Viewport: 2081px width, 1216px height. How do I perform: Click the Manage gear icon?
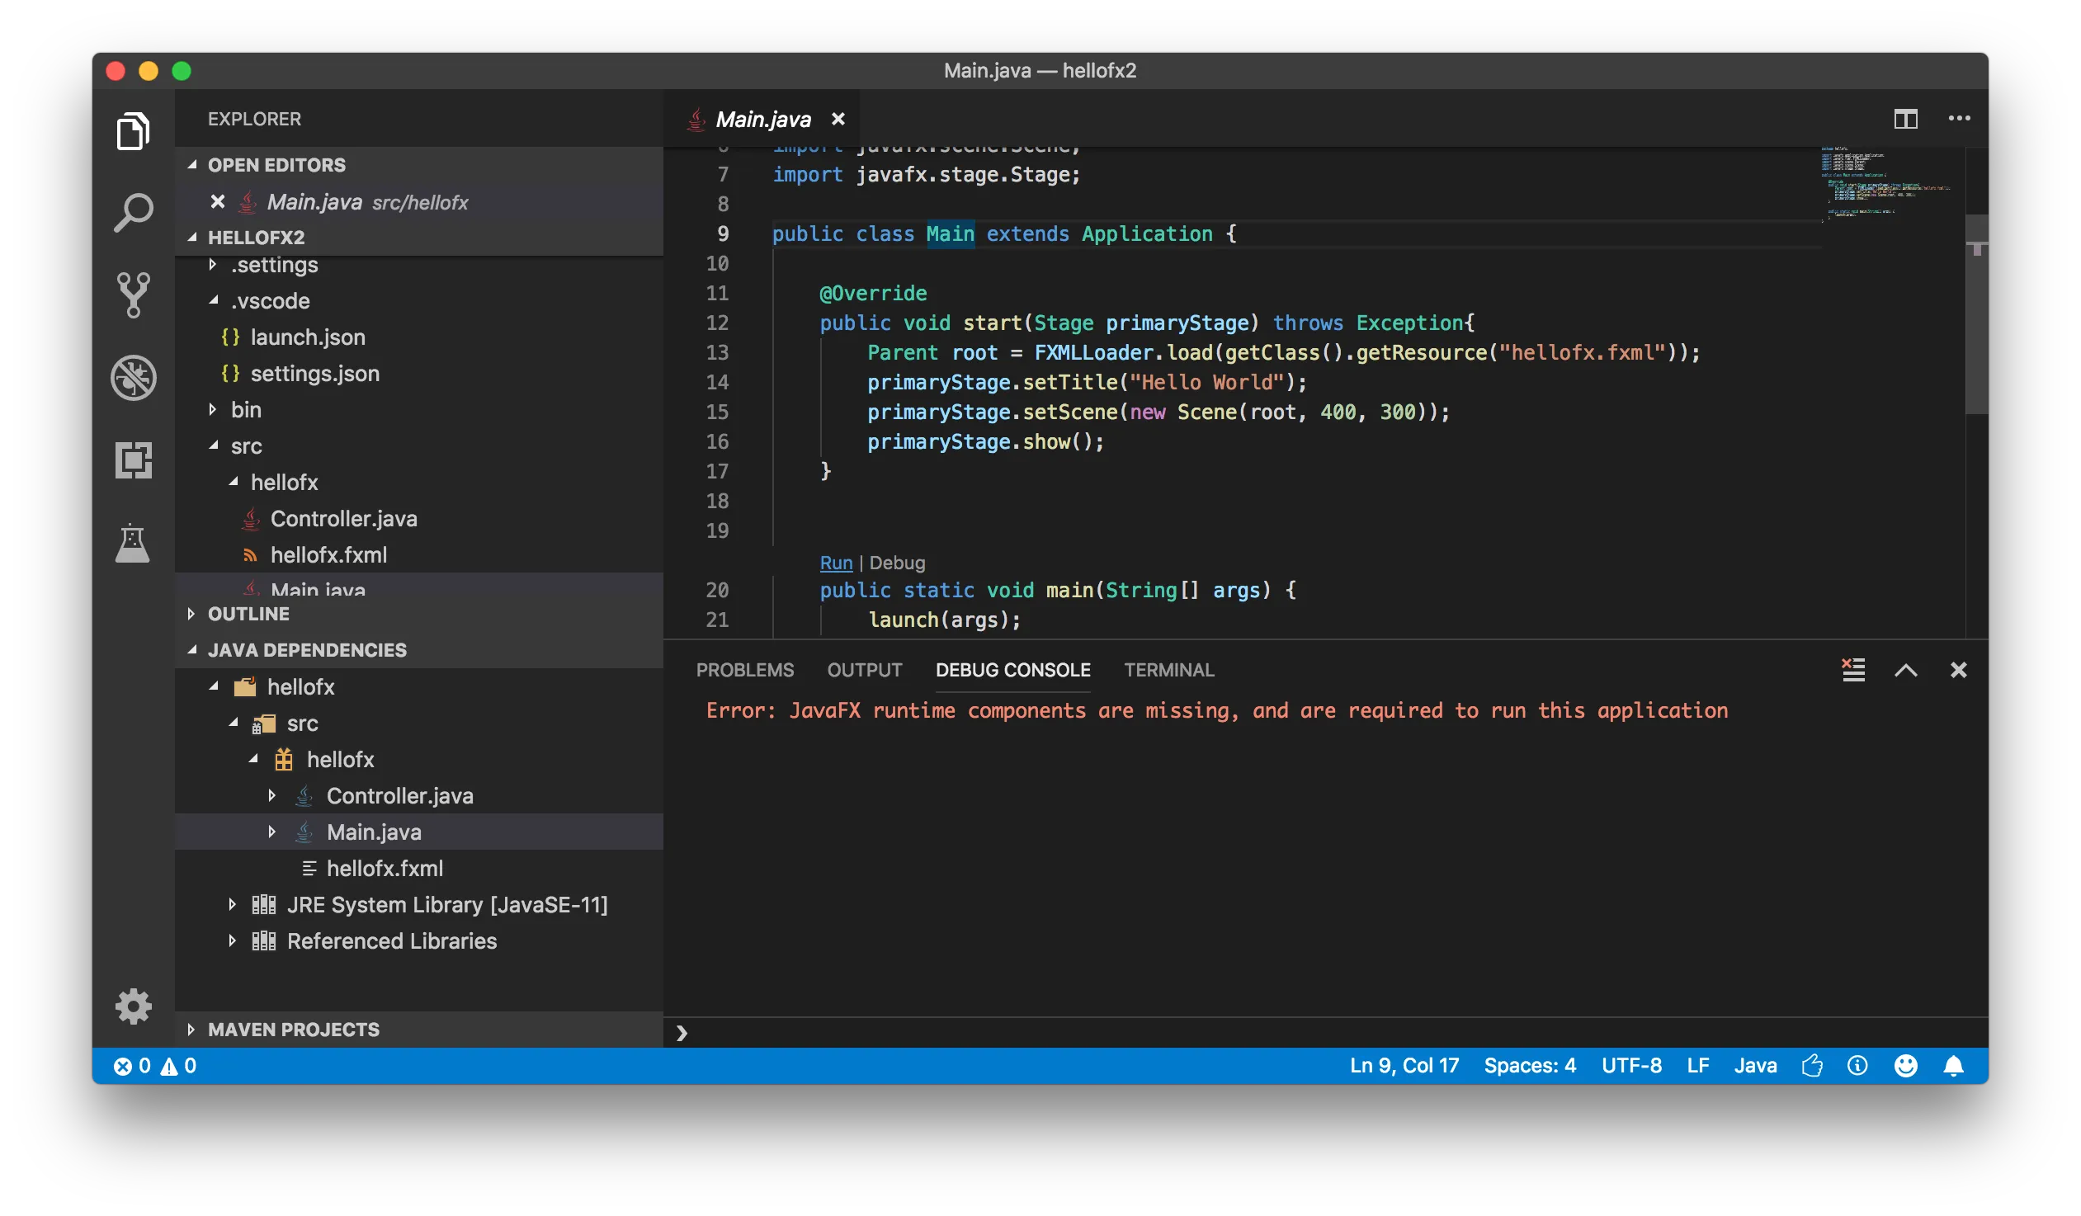click(x=133, y=1006)
